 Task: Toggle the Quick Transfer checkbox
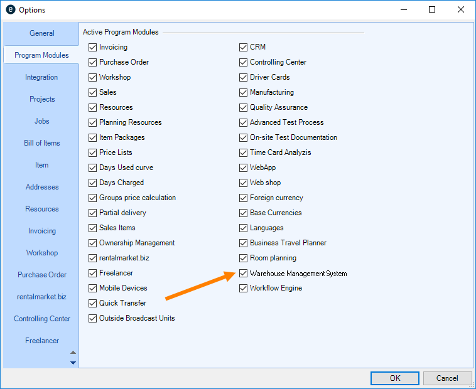[93, 304]
